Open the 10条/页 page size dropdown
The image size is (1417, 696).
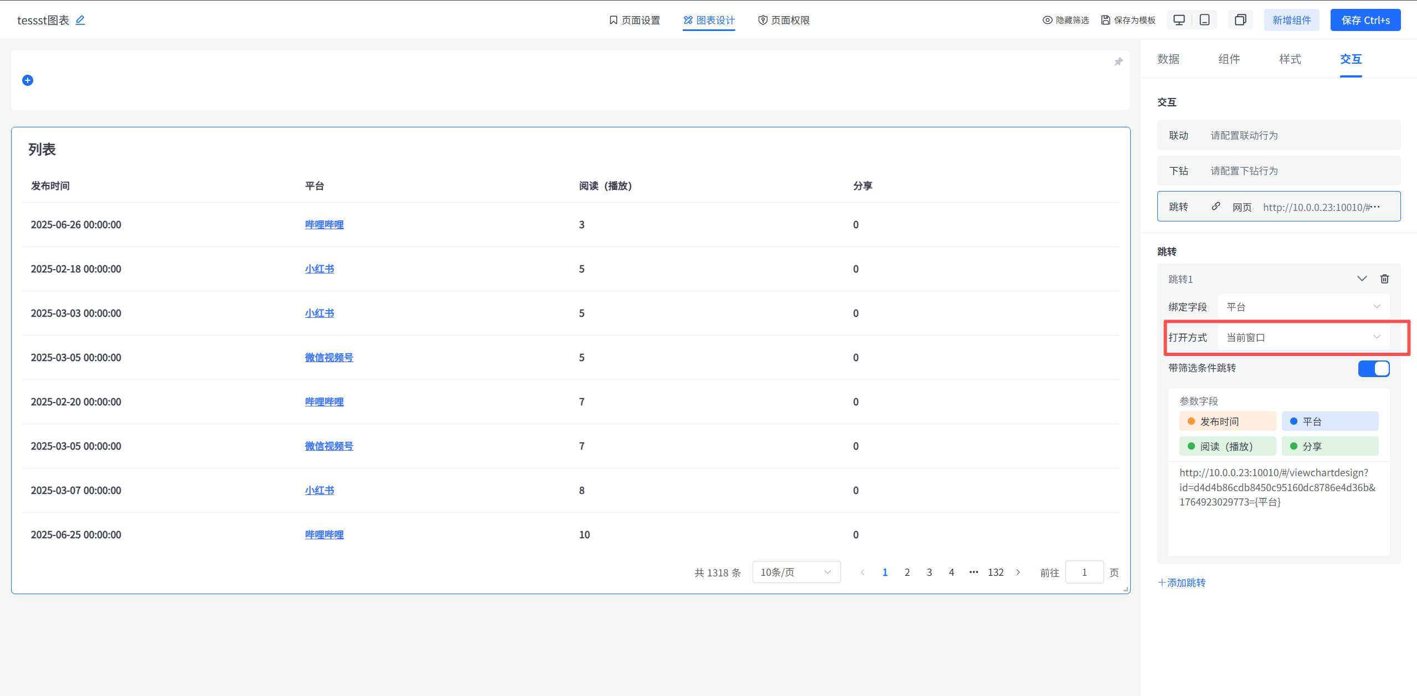796,572
